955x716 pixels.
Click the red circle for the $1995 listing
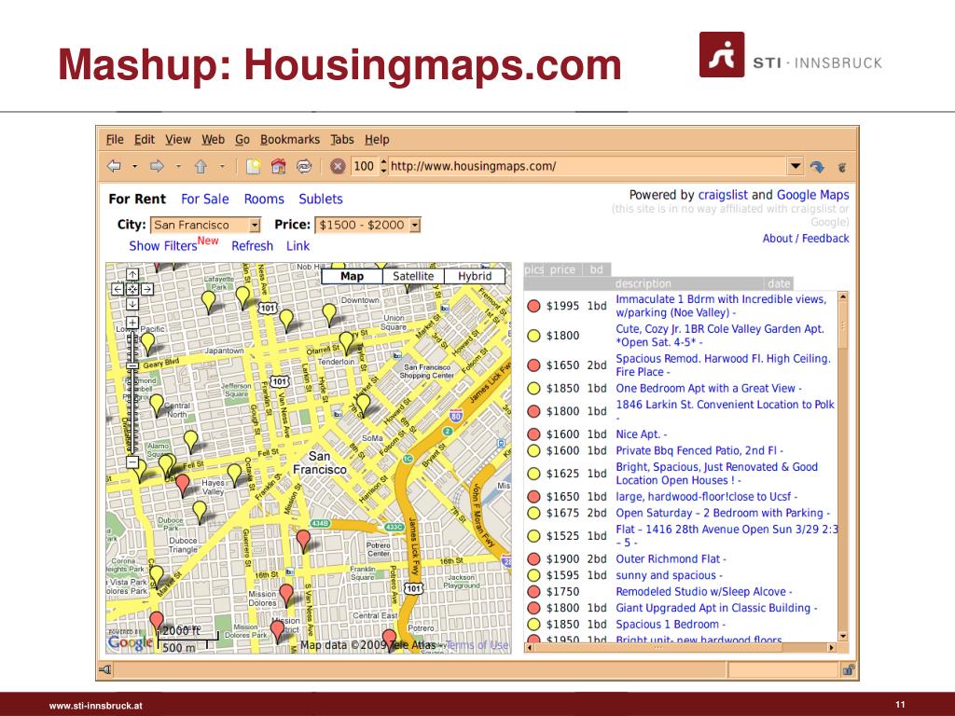click(x=533, y=306)
